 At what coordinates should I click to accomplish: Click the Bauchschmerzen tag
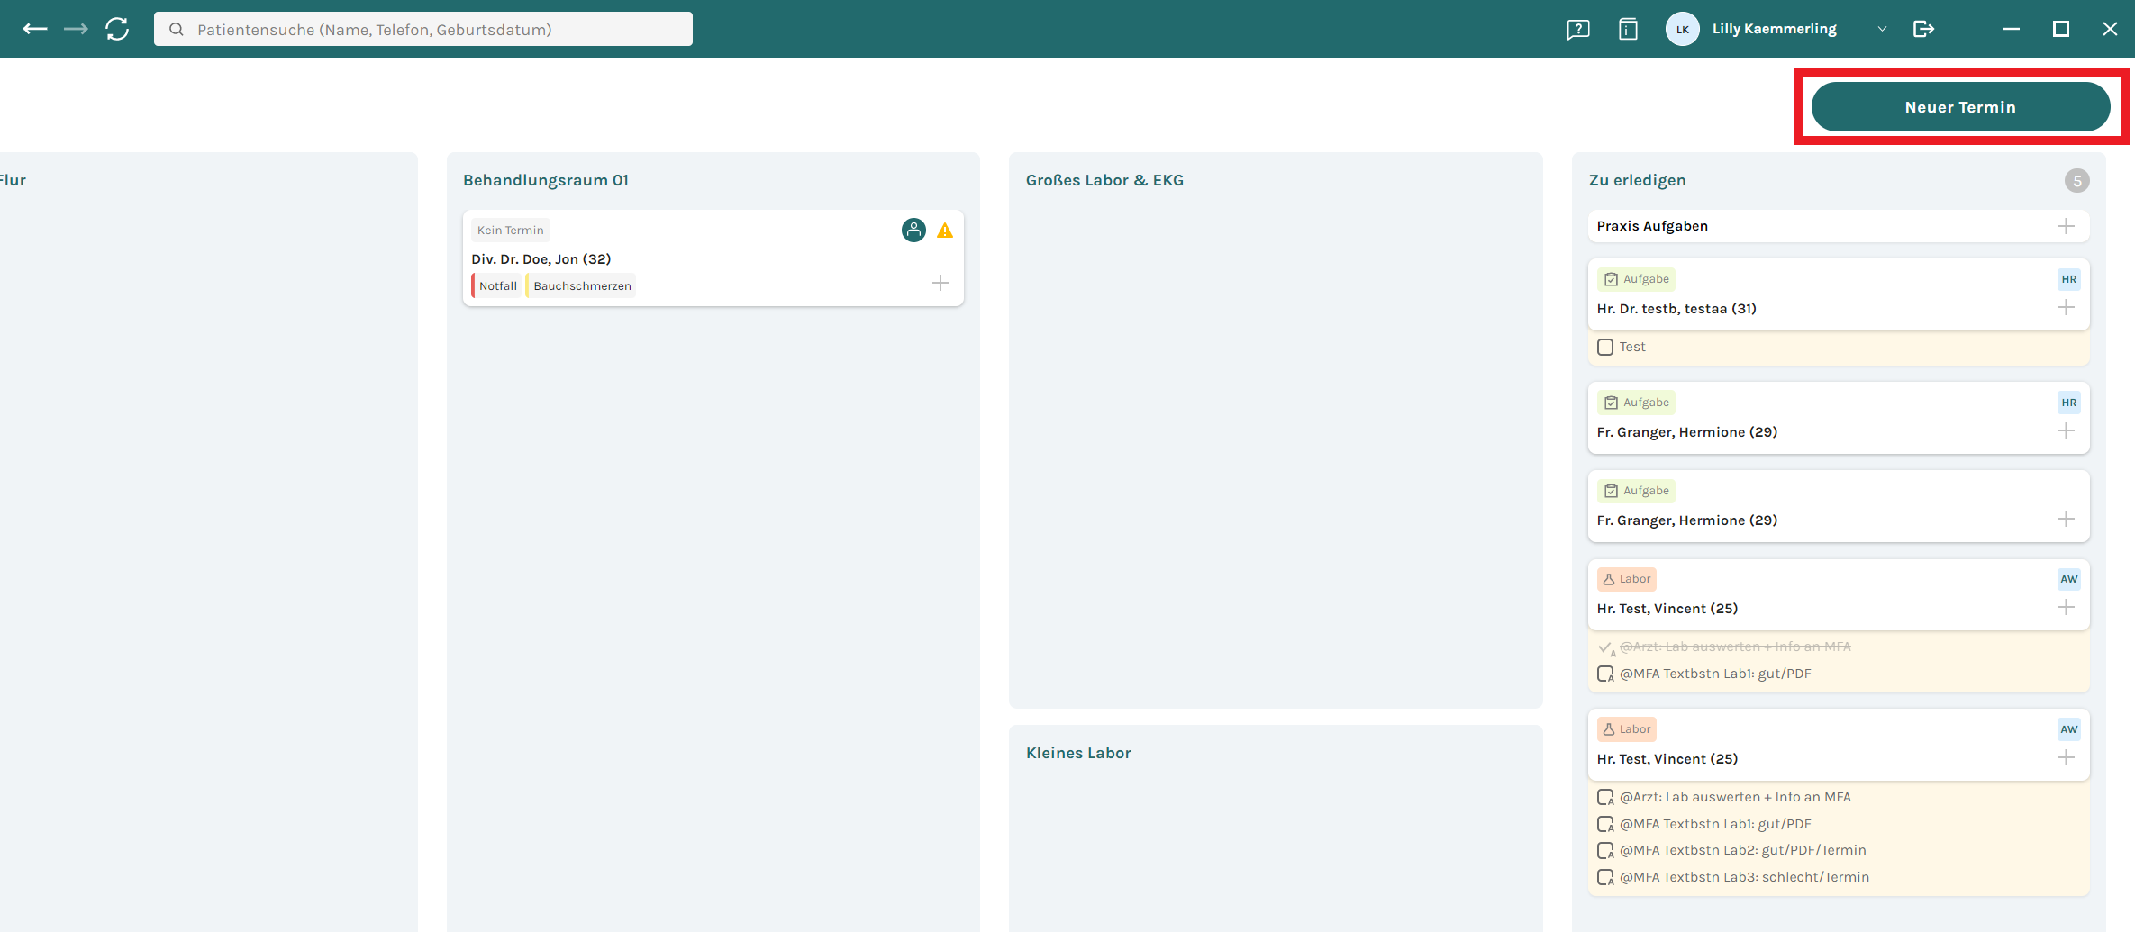(582, 285)
